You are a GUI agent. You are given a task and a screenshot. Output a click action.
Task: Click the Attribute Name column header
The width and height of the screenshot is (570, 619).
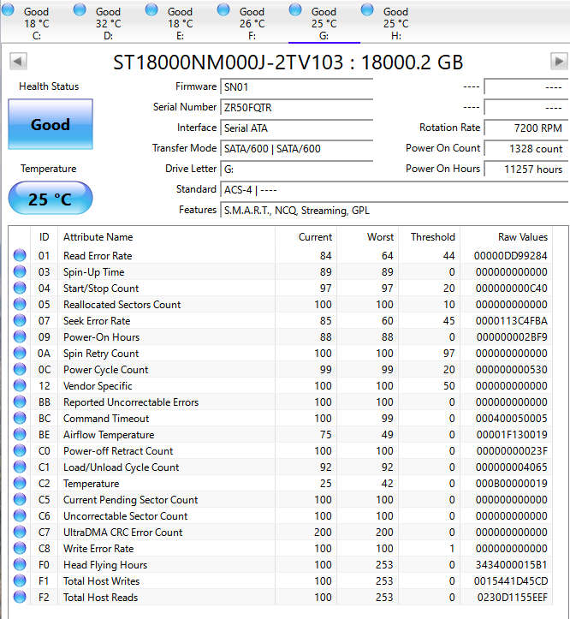click(166, 237)
